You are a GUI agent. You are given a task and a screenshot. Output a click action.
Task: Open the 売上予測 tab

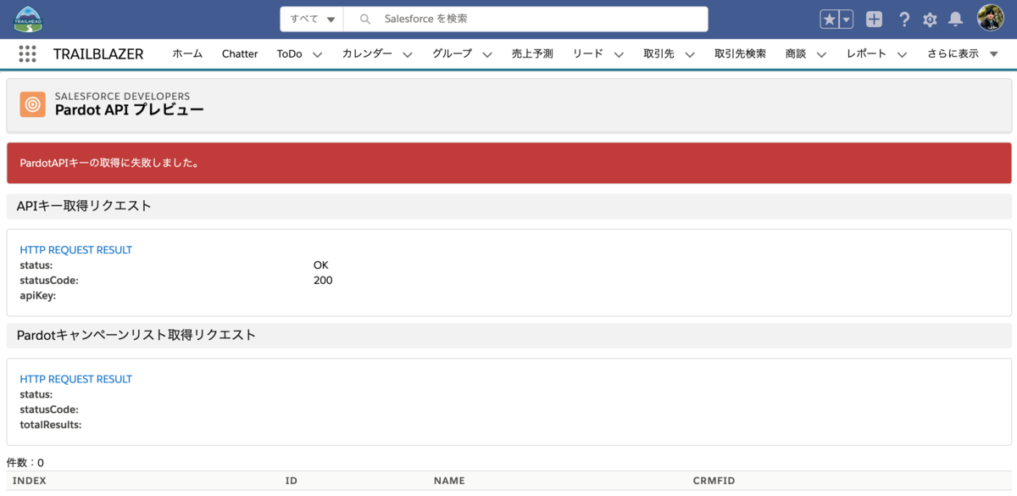pos(532,53)
